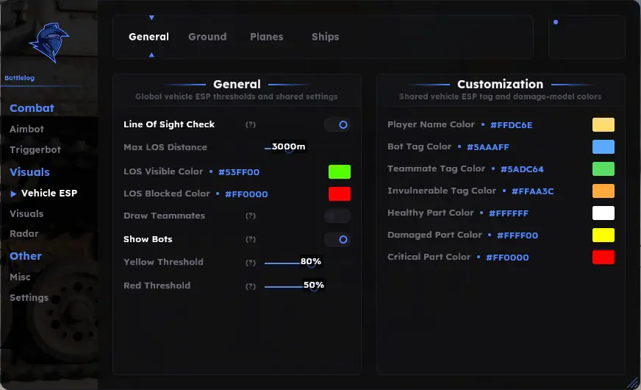Click the blue dot in top-right panel

(556, 22)
